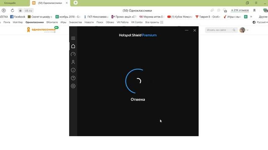Viewport: 268px width, 150px height.
Task: Open a new browser tab
Action: point(75,3)
